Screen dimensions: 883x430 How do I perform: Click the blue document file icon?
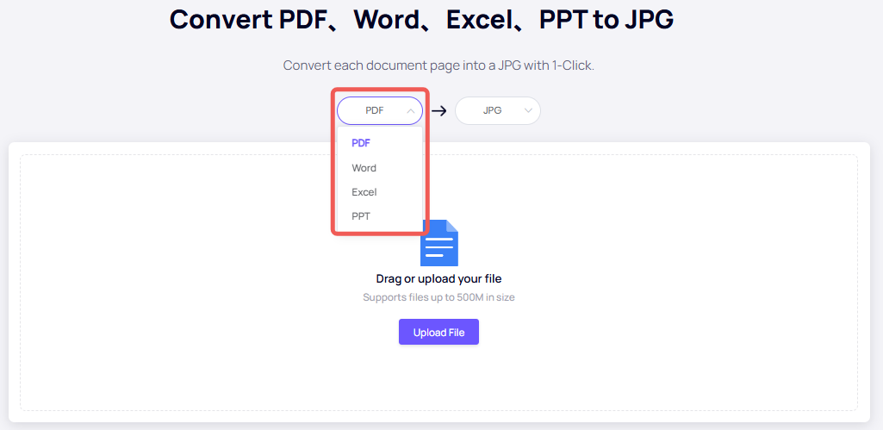click(x=439, y=243)
